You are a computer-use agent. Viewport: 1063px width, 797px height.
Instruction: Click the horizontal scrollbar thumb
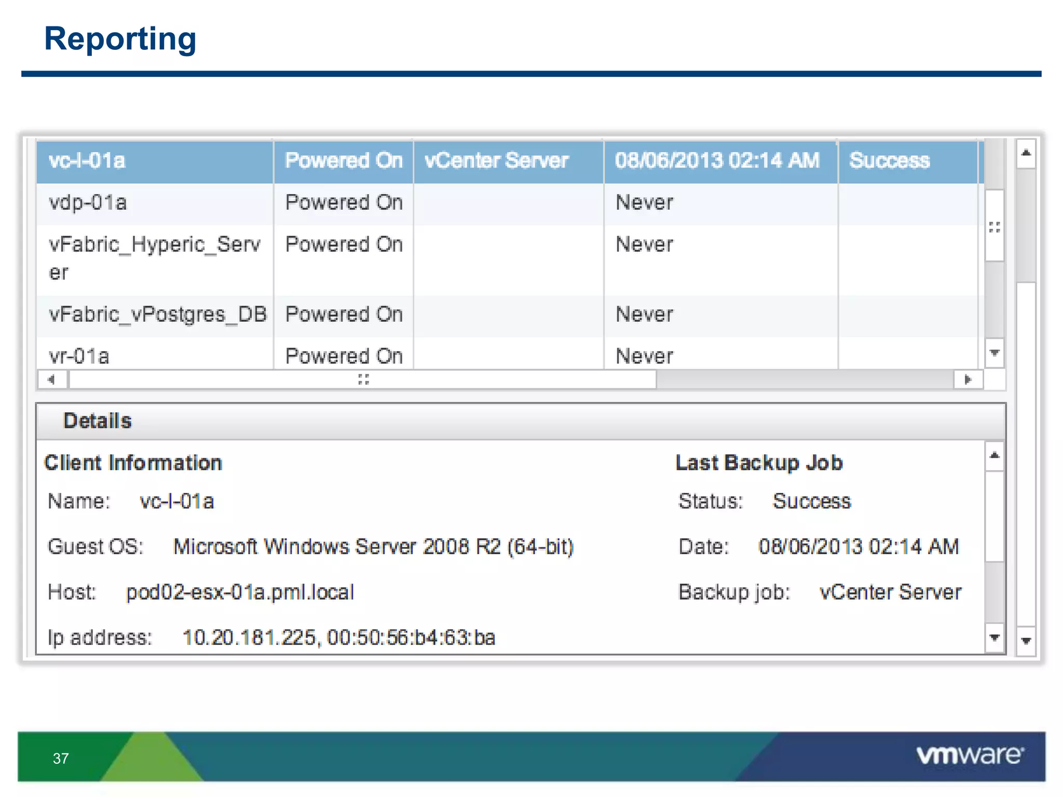pyautogui.click(x=363, y=380)
